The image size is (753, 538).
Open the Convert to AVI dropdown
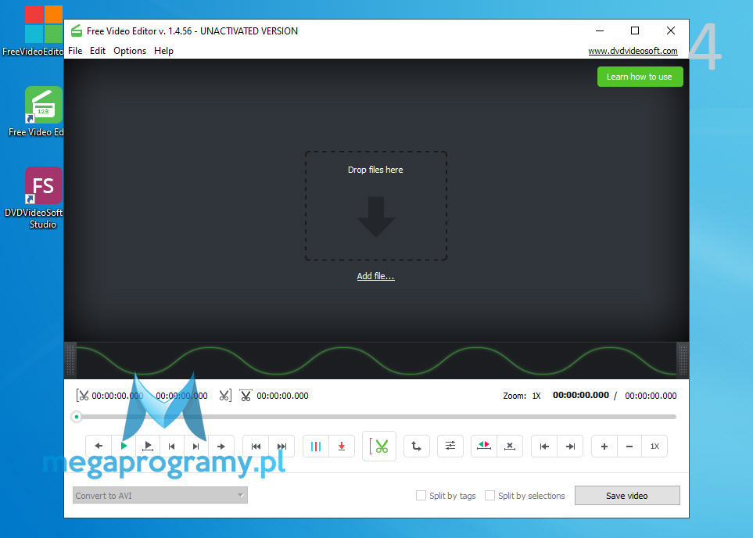(x=160, y=495)
